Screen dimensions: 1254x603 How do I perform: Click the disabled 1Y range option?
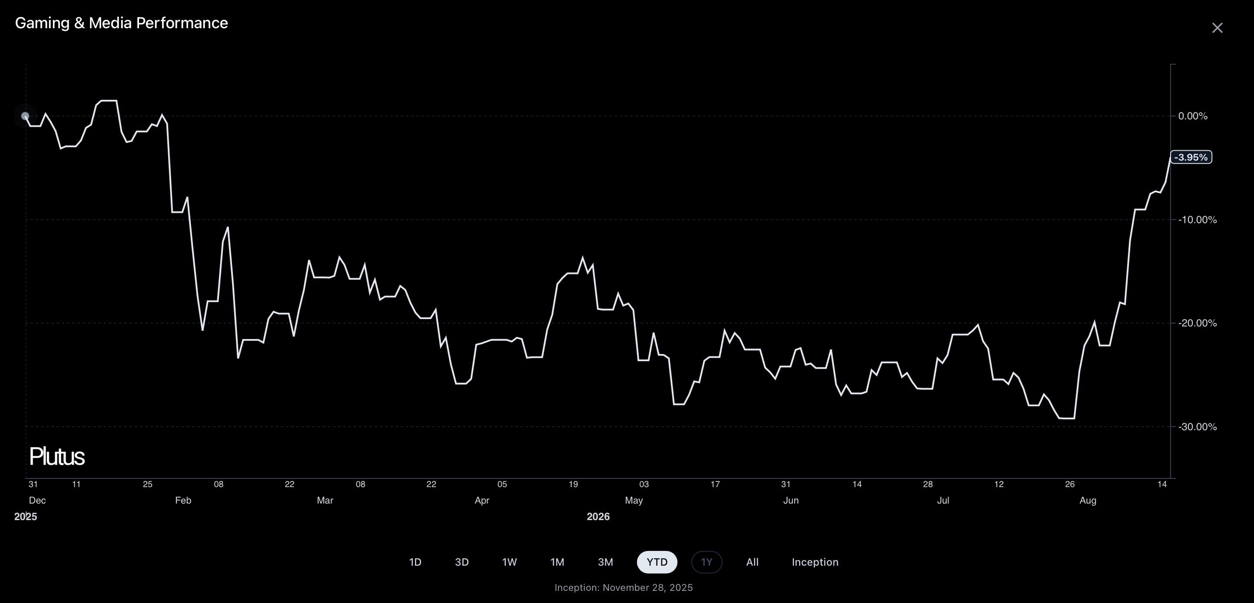pyautogui.click(x=707, y=562)
